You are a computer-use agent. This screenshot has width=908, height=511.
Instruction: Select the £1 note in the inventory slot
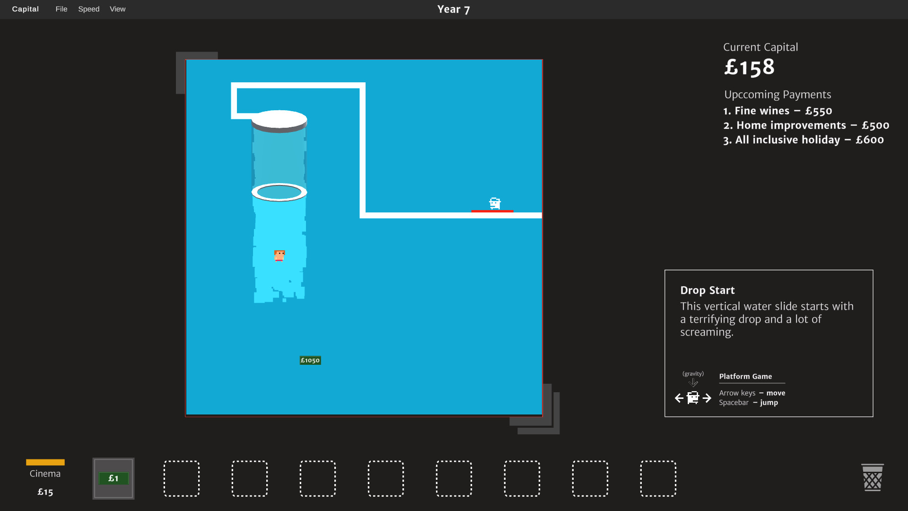tap(113, 478)
